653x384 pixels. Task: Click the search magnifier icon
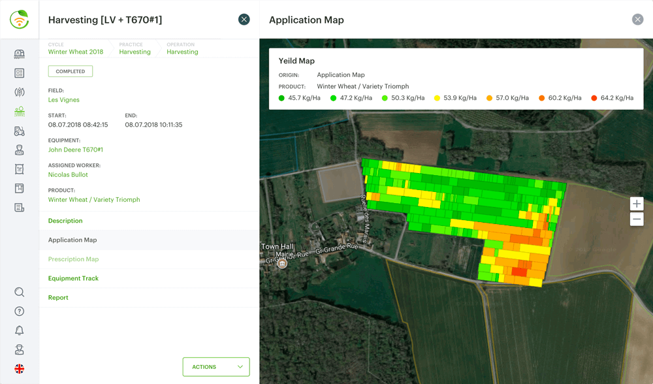tap(20, 293)
